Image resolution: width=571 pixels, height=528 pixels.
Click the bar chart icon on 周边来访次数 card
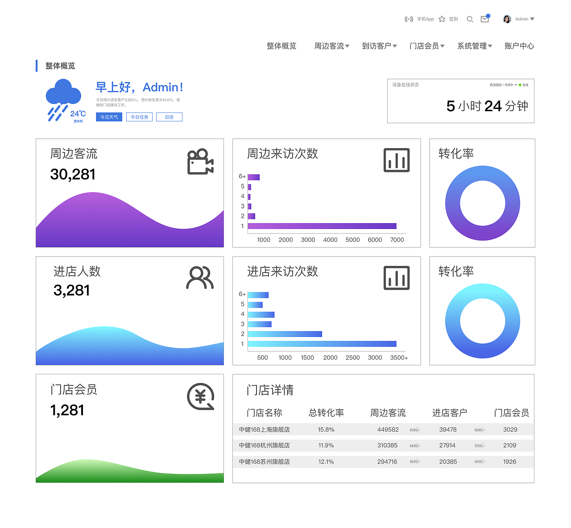(x=397, y=160)
